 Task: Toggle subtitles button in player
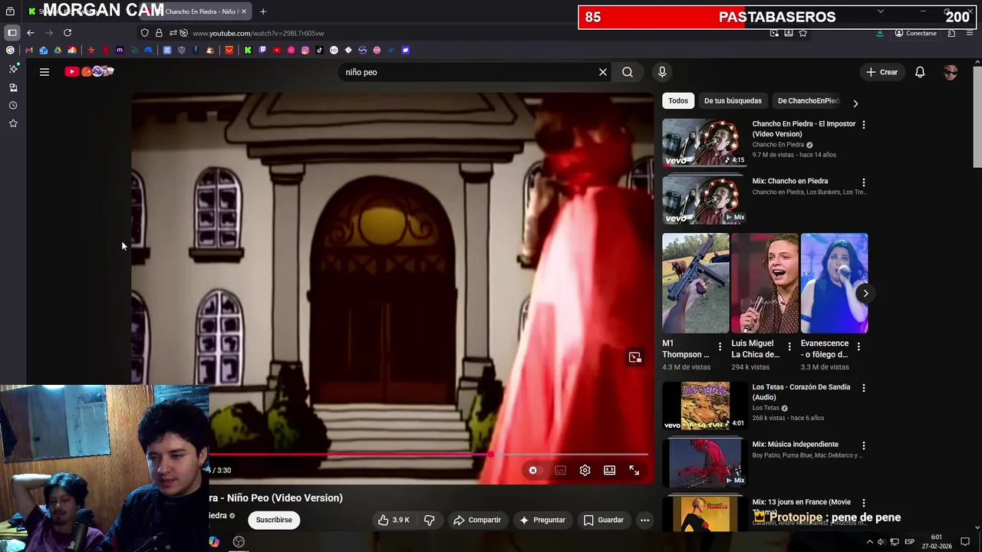[x=561, y=470]
